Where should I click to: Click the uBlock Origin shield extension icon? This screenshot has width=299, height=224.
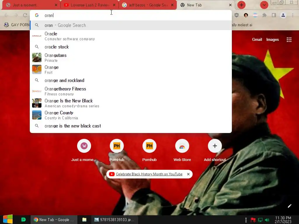tap(237, 15)
